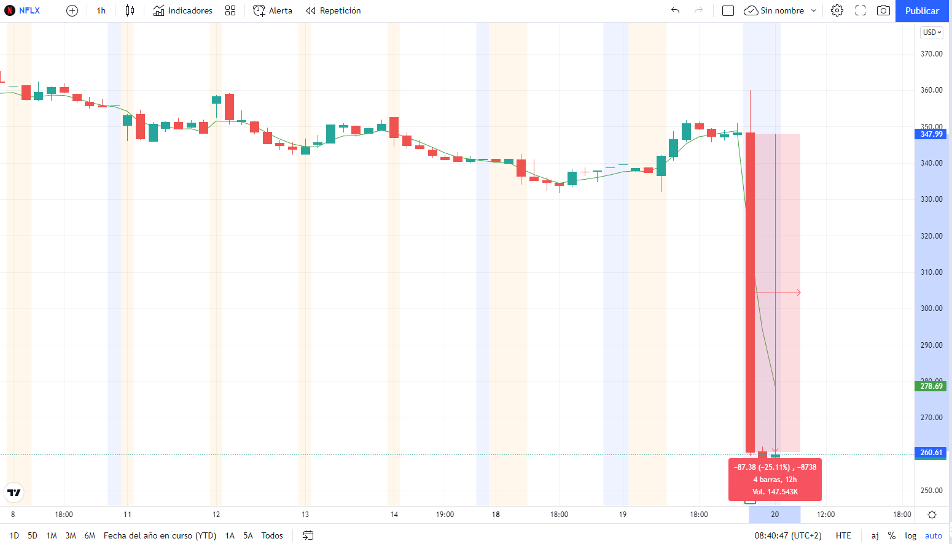Open the layout selection square icon
Screen dimensions: 952x544
pyautogui.click(x=728, y=11)
